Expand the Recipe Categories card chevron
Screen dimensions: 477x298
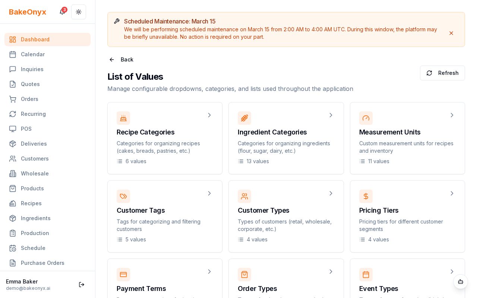[209, 115]
